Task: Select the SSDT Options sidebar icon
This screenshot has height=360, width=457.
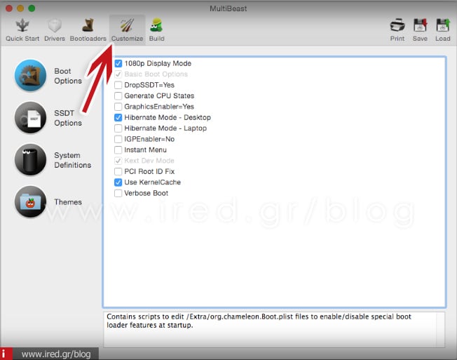Action: click(30, 118)
